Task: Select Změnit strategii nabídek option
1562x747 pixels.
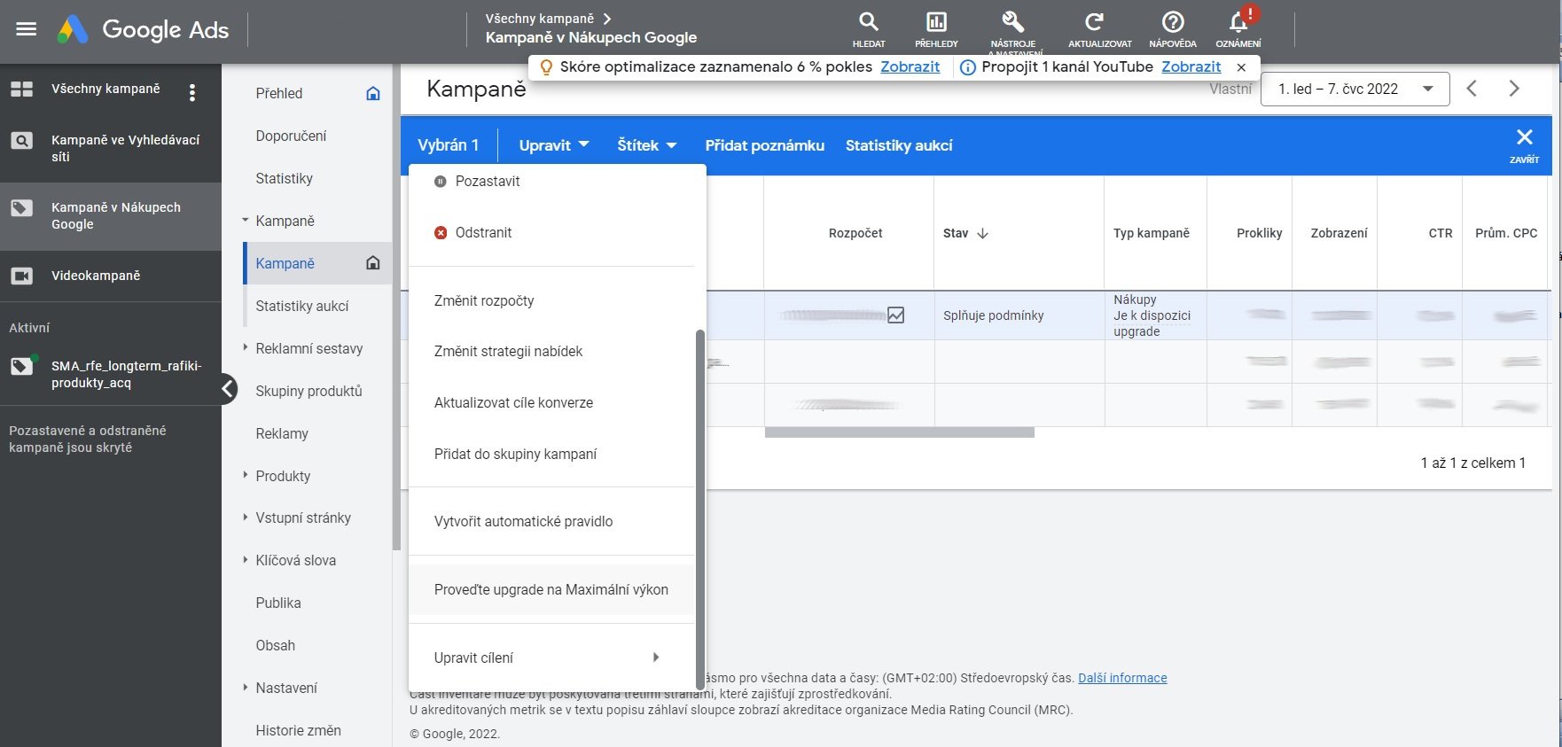Action: point(551,351)
